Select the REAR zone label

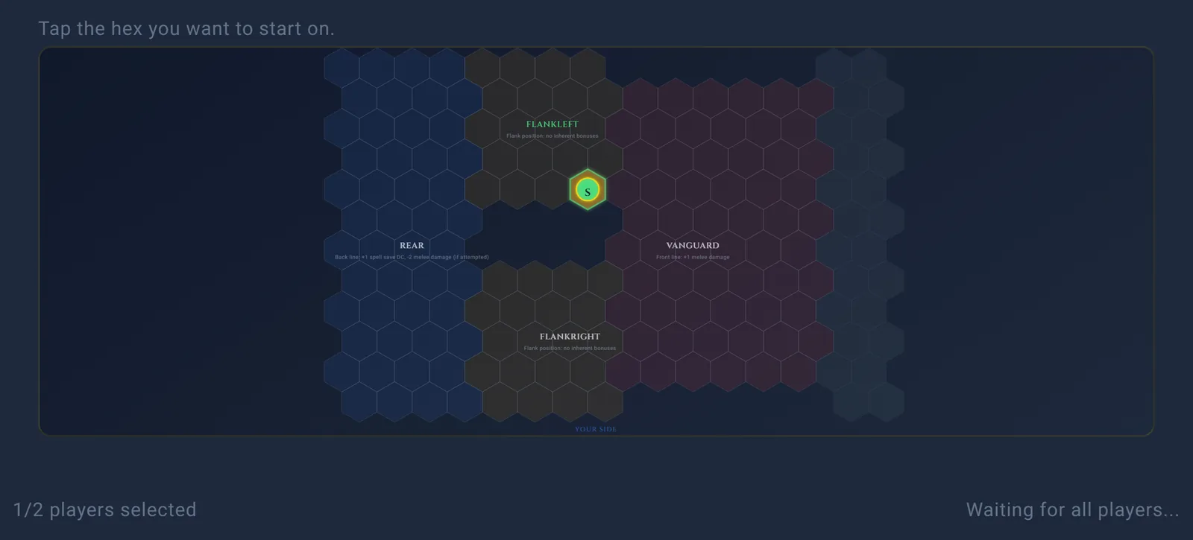[x=412, y=245]
